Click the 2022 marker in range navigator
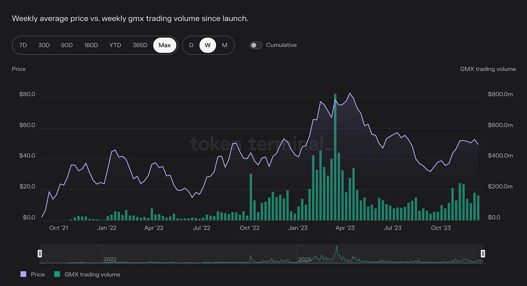Screen dimensions: 527x286 [110, 259]
